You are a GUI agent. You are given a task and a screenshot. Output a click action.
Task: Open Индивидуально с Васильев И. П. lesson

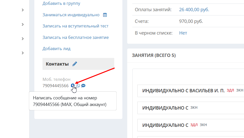coord(183,91)
